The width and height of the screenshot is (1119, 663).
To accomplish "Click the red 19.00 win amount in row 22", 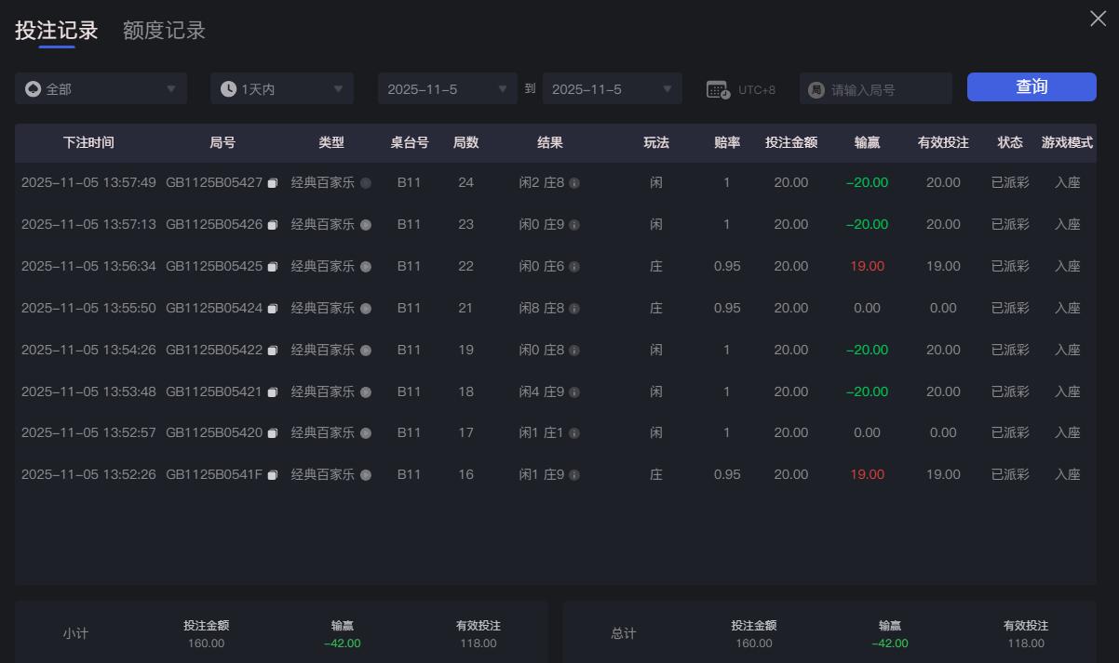I will 867,266.
